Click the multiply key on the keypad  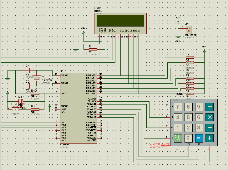pyautogui.click(x=210, y=117)
